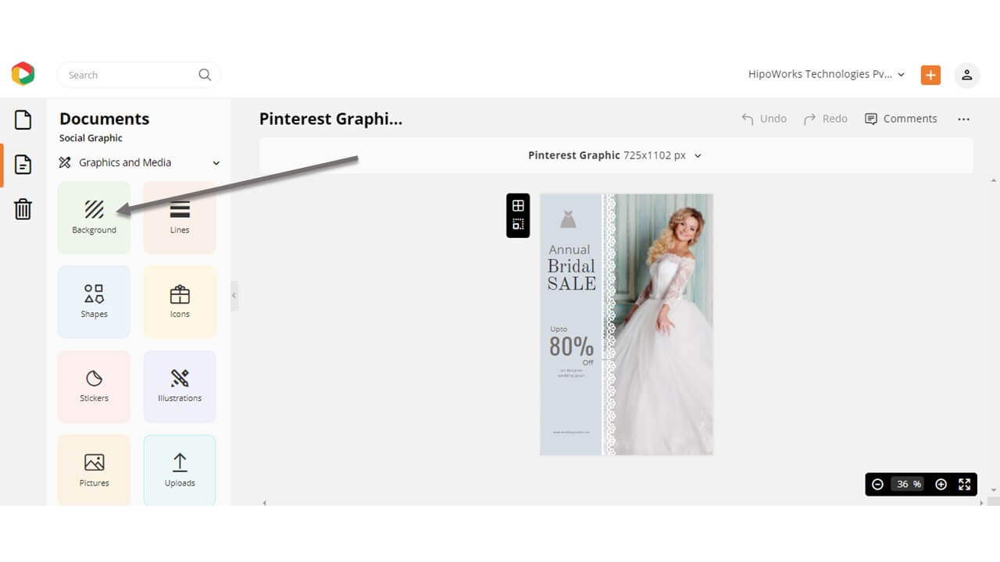Viewport: 1000px width, 562px height.
Task: Open the Illustrations panel
Action: (x=180, y=386)
